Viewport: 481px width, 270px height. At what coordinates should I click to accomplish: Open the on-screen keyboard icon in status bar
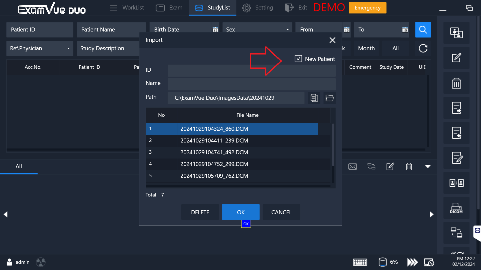coord(360,262)
